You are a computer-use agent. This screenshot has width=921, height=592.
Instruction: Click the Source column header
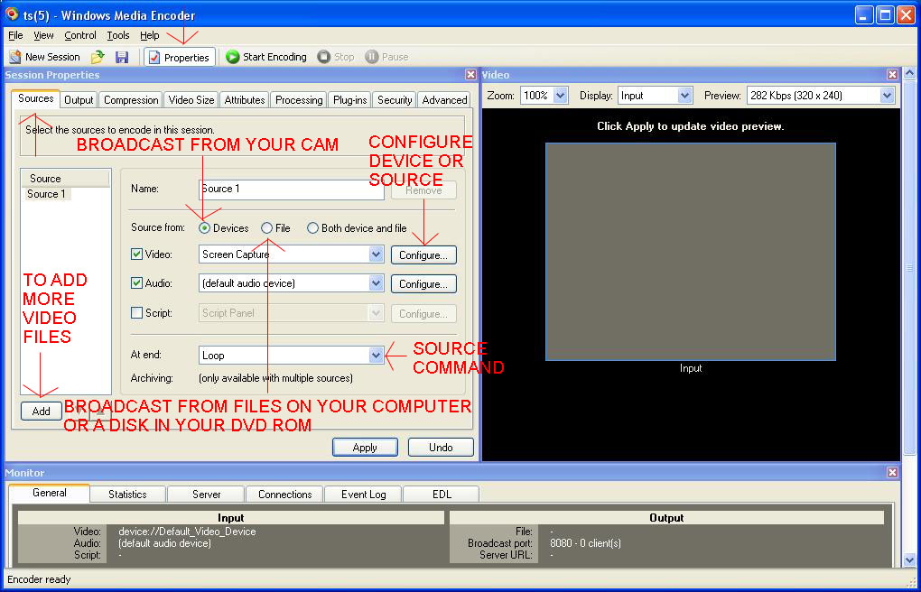[65, 179]
